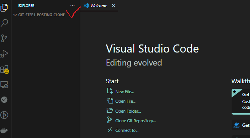
Task: Switch to the Welcome tab
Action: [x=99, y=6]
